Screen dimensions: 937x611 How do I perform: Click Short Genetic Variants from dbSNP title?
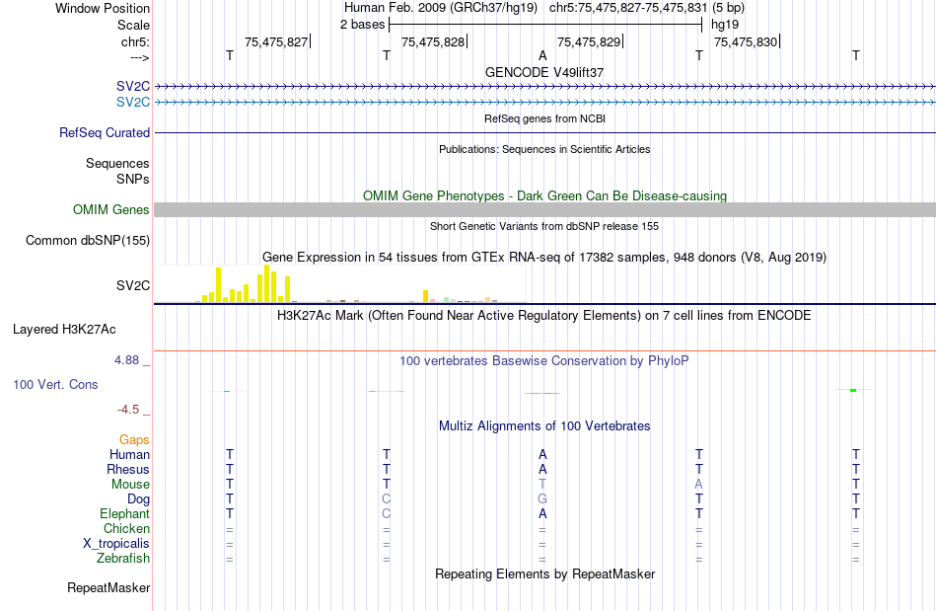(544, 227)
